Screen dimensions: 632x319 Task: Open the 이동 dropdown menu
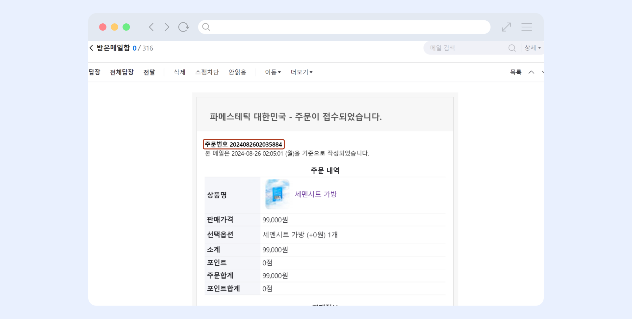[x=273, y=72]
